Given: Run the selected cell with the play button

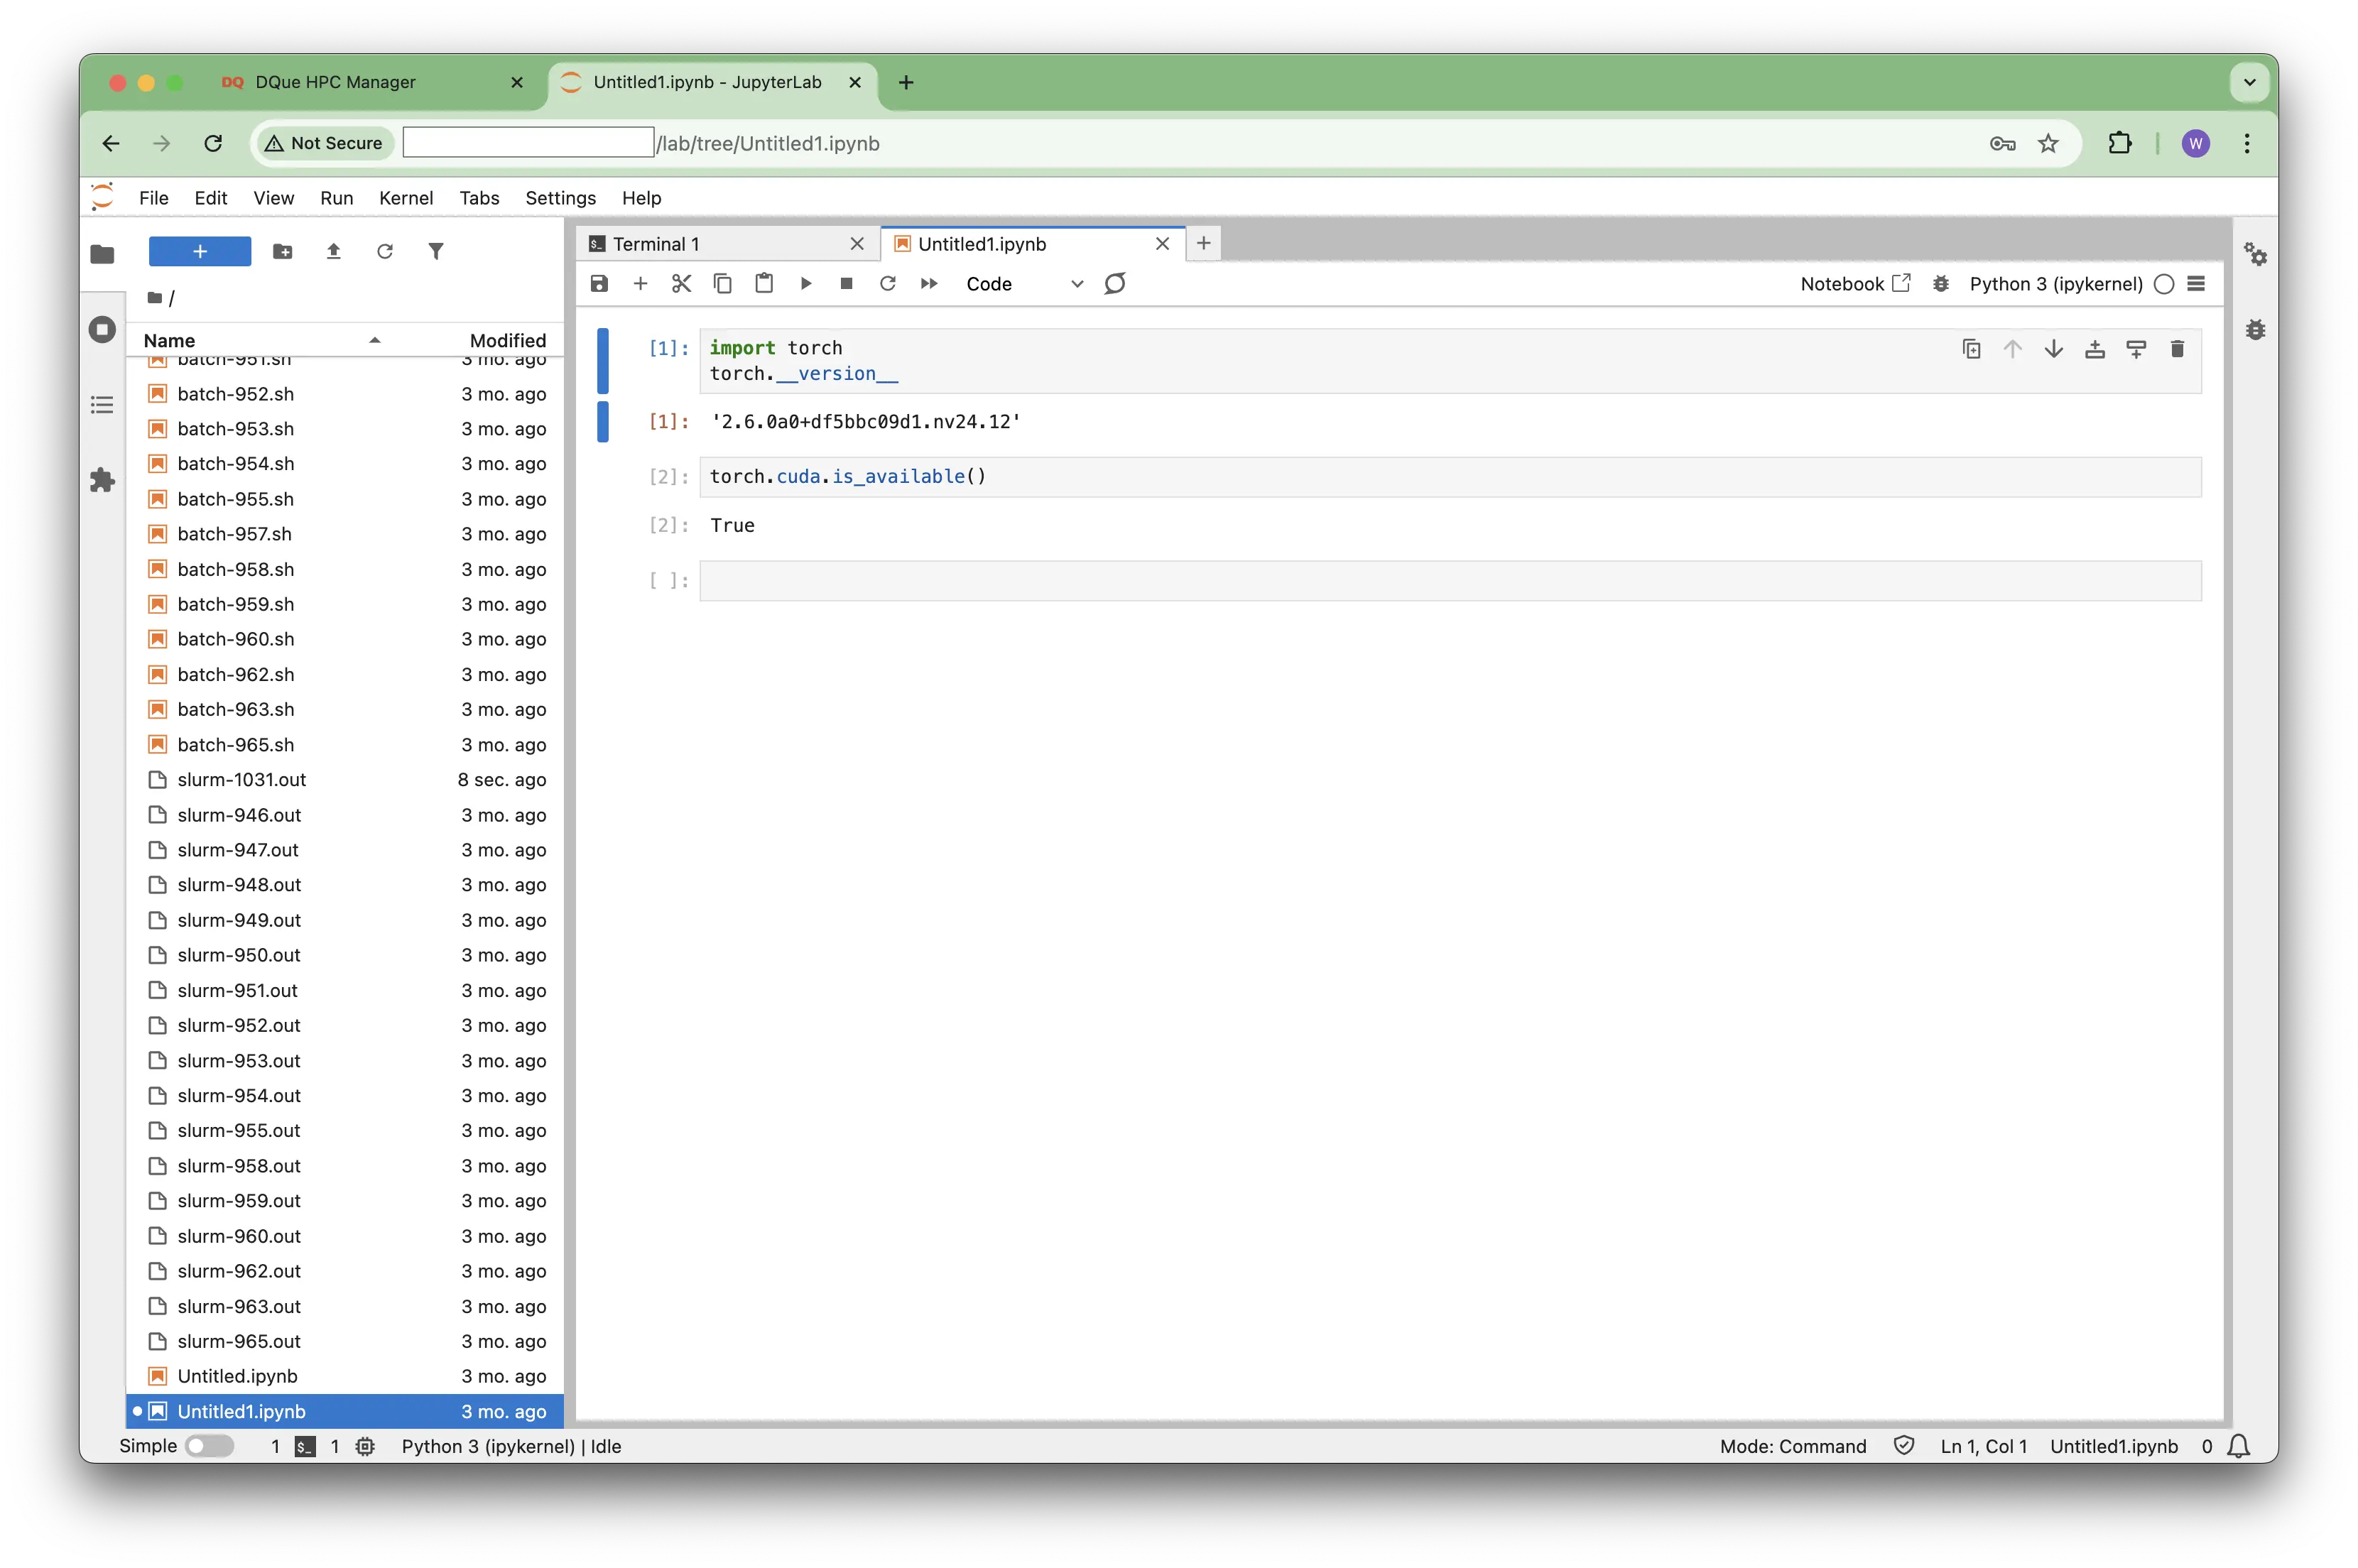Looking at the screenshot, I should (806, 284).
